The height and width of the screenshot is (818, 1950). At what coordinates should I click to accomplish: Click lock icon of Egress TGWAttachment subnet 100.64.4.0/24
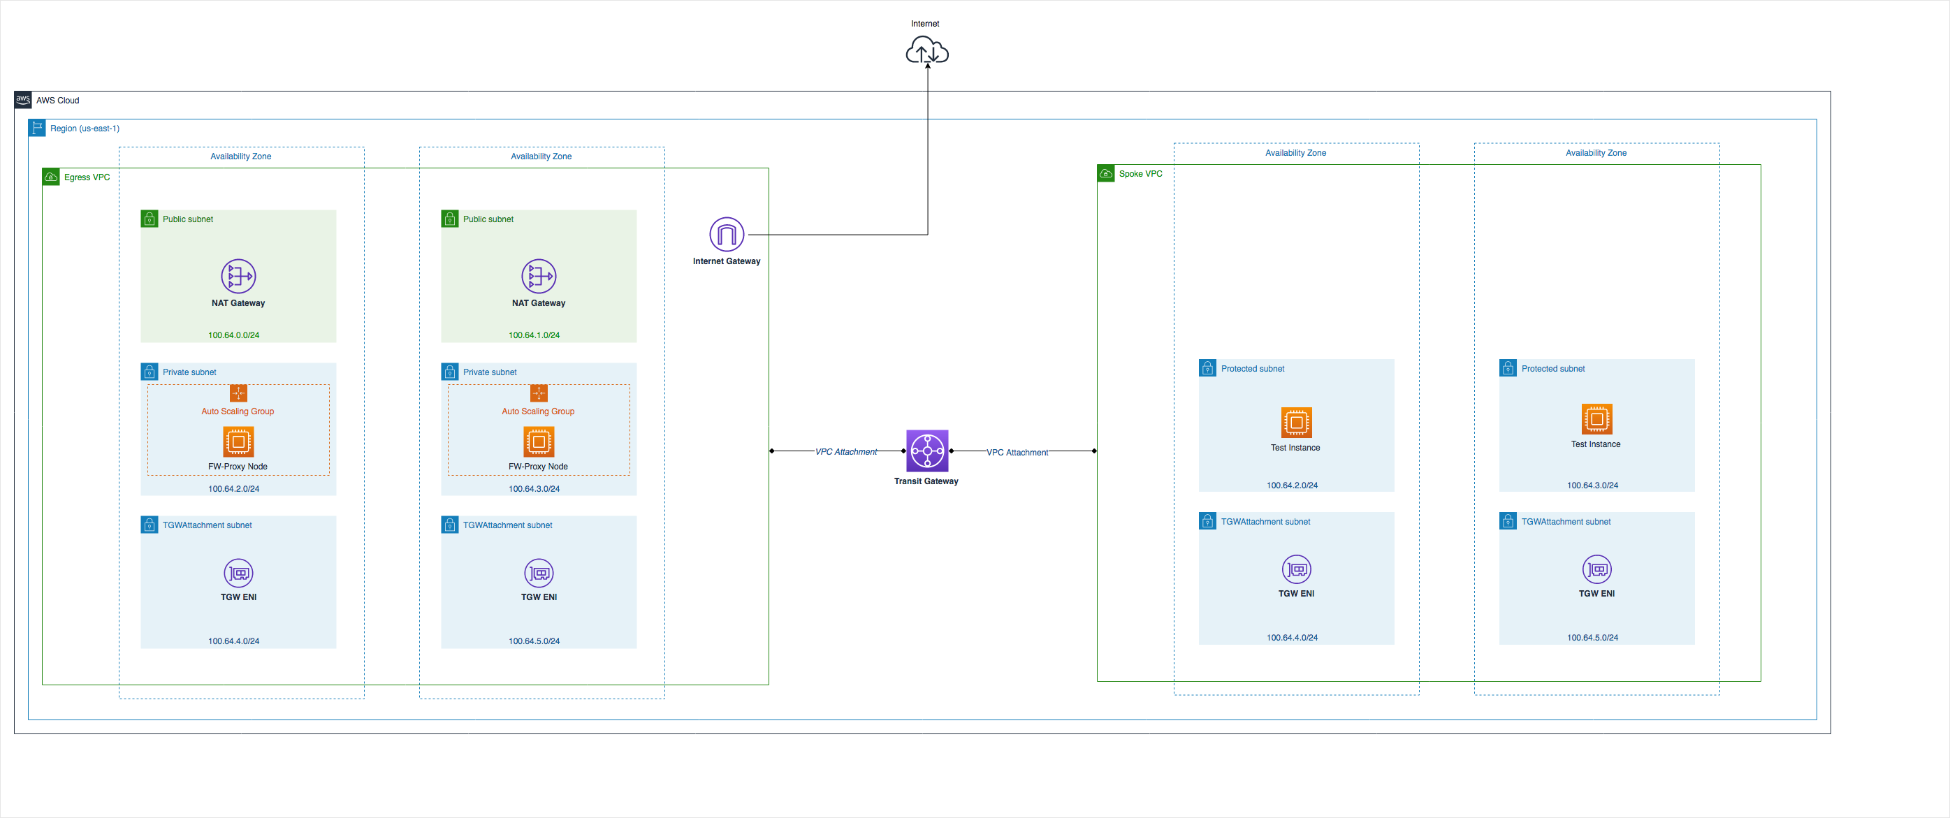[x=149, y=525]
